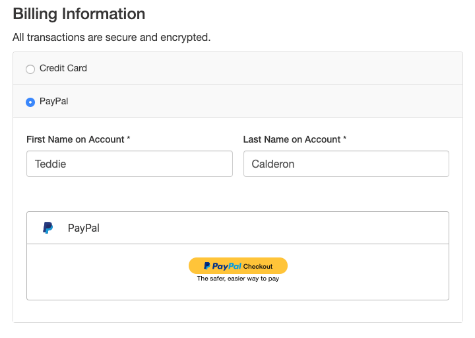Image resolution: width=475 pixels, height=338 pixels.
Task: Select the PayPal radio button
Action: pyautogui.click(x=30, y=102)
